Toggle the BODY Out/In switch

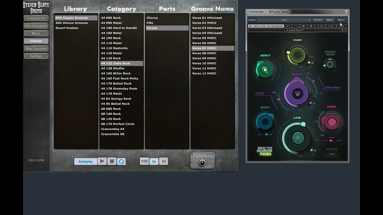coord(265,135)
